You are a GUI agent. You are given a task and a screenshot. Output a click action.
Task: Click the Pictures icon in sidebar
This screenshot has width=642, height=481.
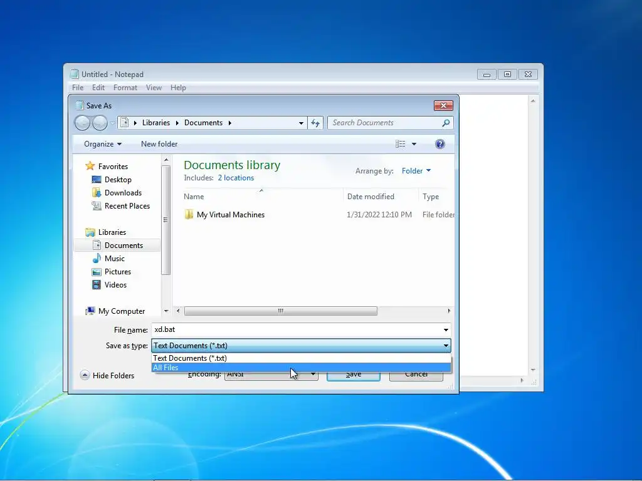pos(97,272)
